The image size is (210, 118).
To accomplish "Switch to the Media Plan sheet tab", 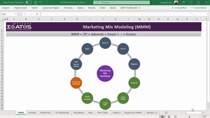I will (46, 113).
